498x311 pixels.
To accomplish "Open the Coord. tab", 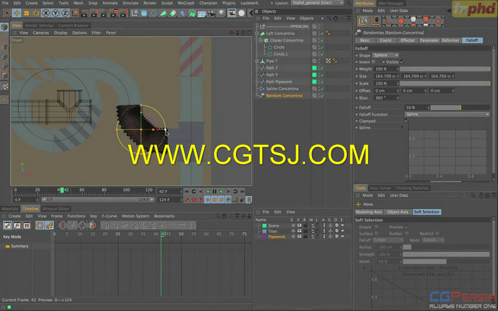I will pyautogui.click(x=386, y=40).
